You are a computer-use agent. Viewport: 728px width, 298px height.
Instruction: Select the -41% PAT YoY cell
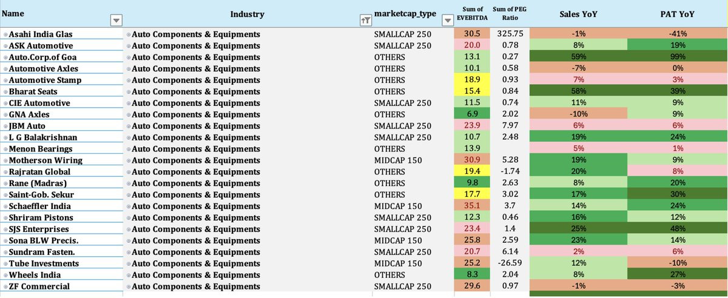[678, 35]
